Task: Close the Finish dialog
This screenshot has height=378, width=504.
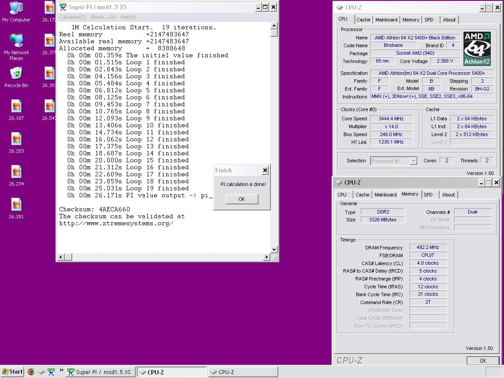Action: (x=265, y=170)
